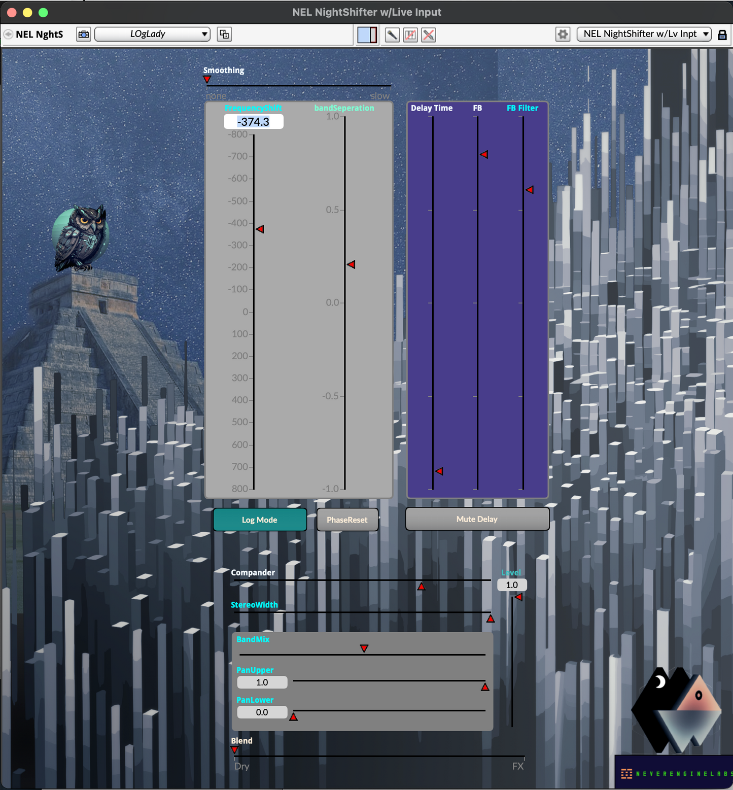Click the BandMix slider handle

[x=364, y=648]
